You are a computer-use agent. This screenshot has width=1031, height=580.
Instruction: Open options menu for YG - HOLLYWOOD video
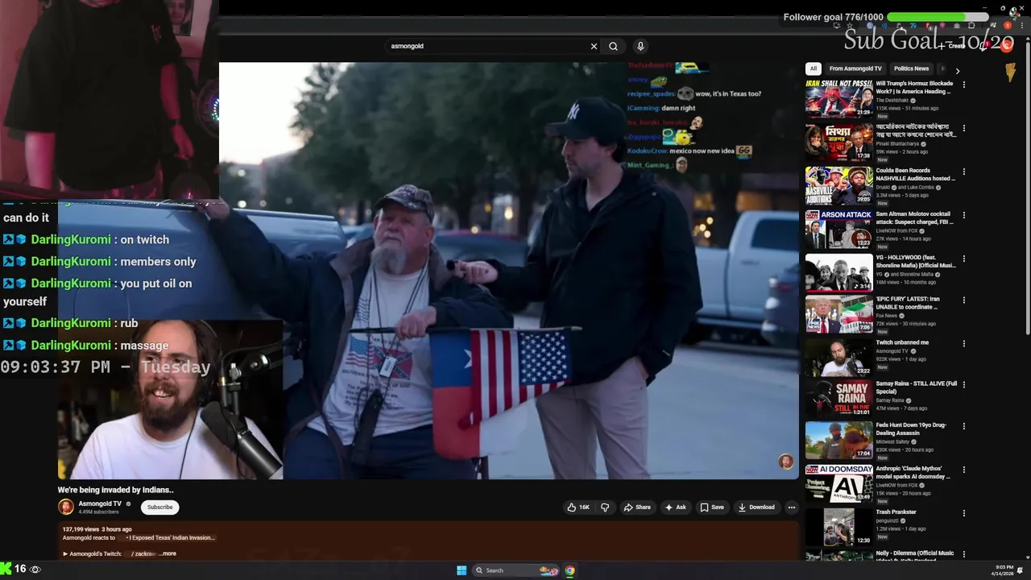click(x=964, y=259)
